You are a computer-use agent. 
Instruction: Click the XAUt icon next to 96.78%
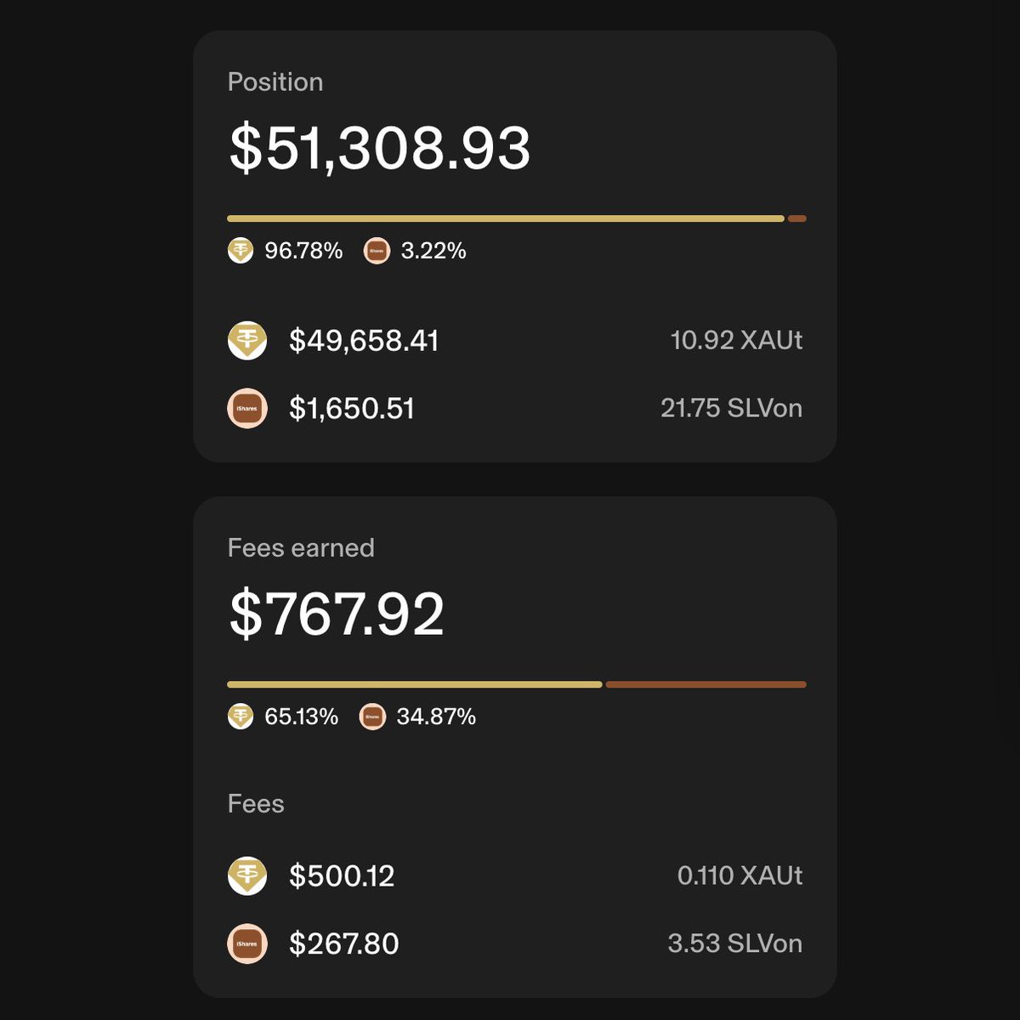click(241, 251)
